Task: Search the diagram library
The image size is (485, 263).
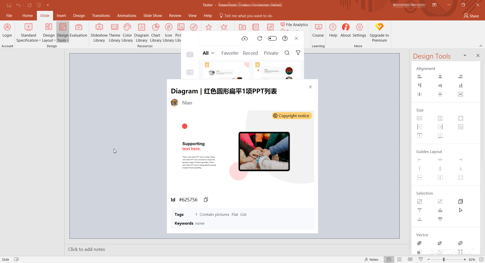Action: (287, 53)
